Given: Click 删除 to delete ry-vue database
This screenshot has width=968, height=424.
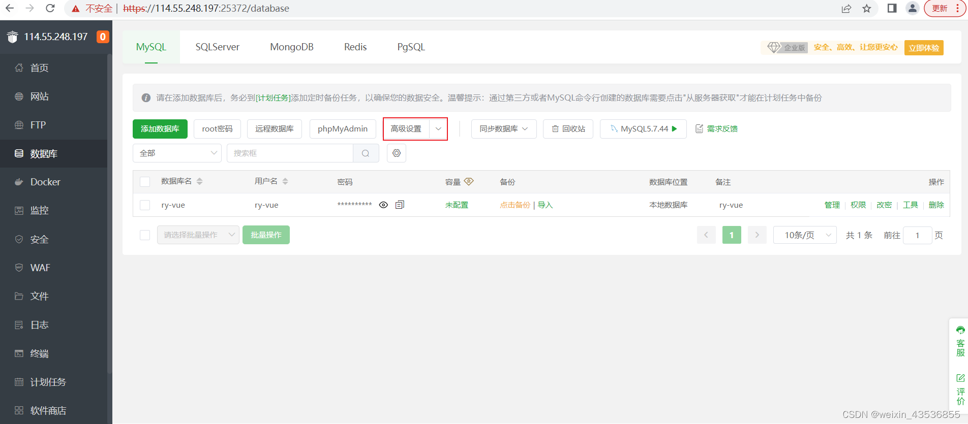Looking at the screenshot, I should (x=936, y=205).
